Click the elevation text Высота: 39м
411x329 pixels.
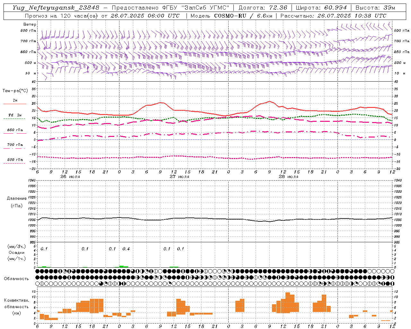point(375,8)
